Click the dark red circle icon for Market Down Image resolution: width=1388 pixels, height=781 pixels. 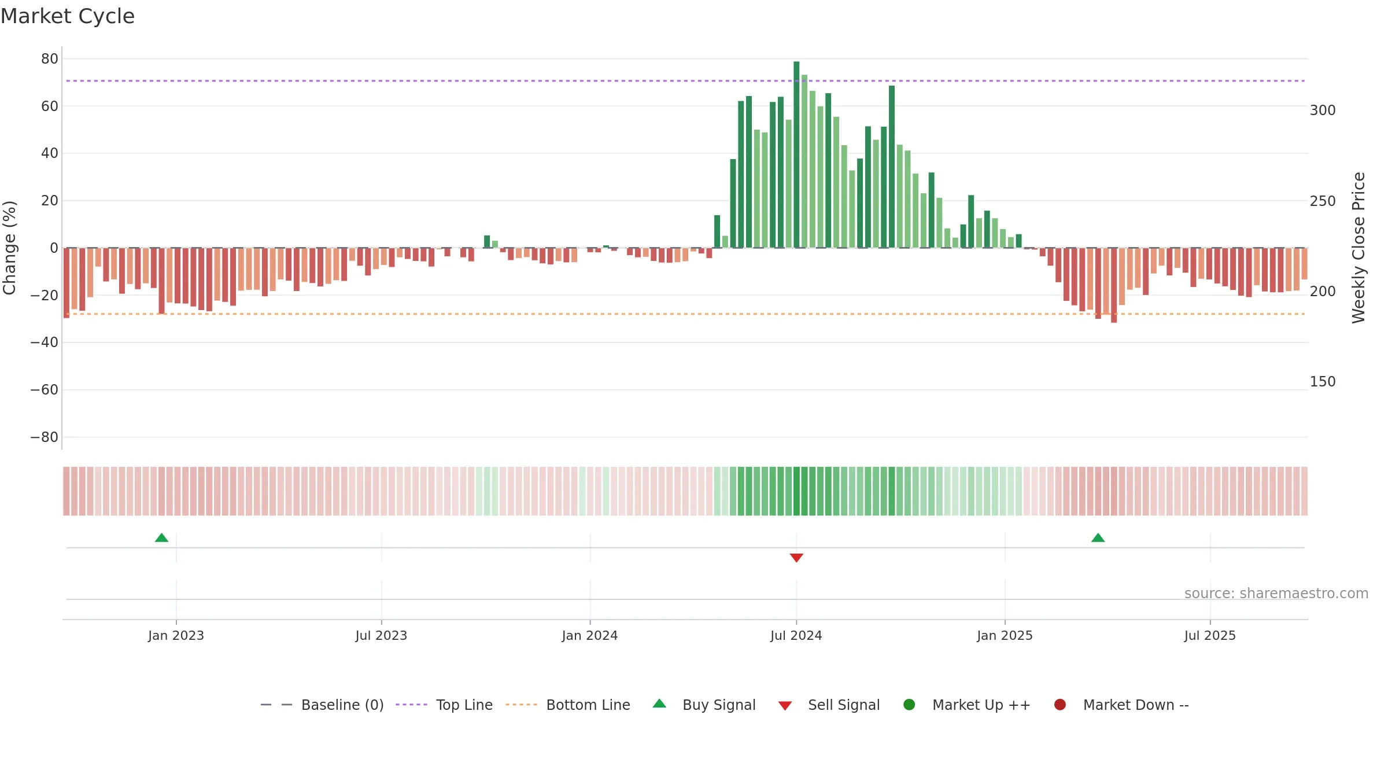(1060, 705)
